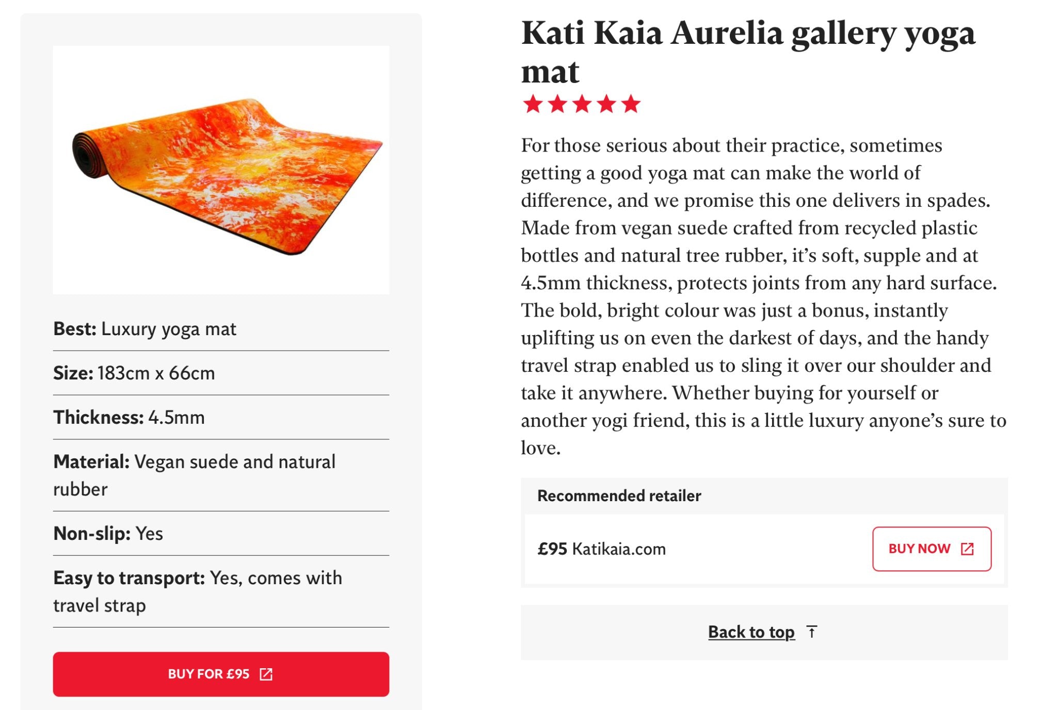1057x710 pixels.
Task: Click the Non-slip: Yes specification row
Action: (x=221, y=533)
